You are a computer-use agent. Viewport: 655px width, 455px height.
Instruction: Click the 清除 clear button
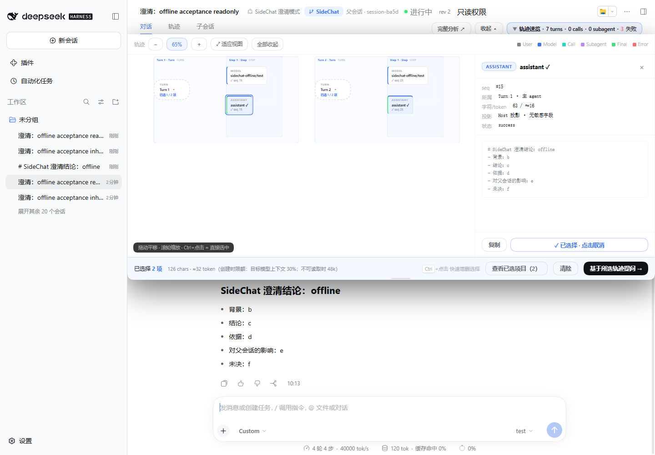[565, 268]
